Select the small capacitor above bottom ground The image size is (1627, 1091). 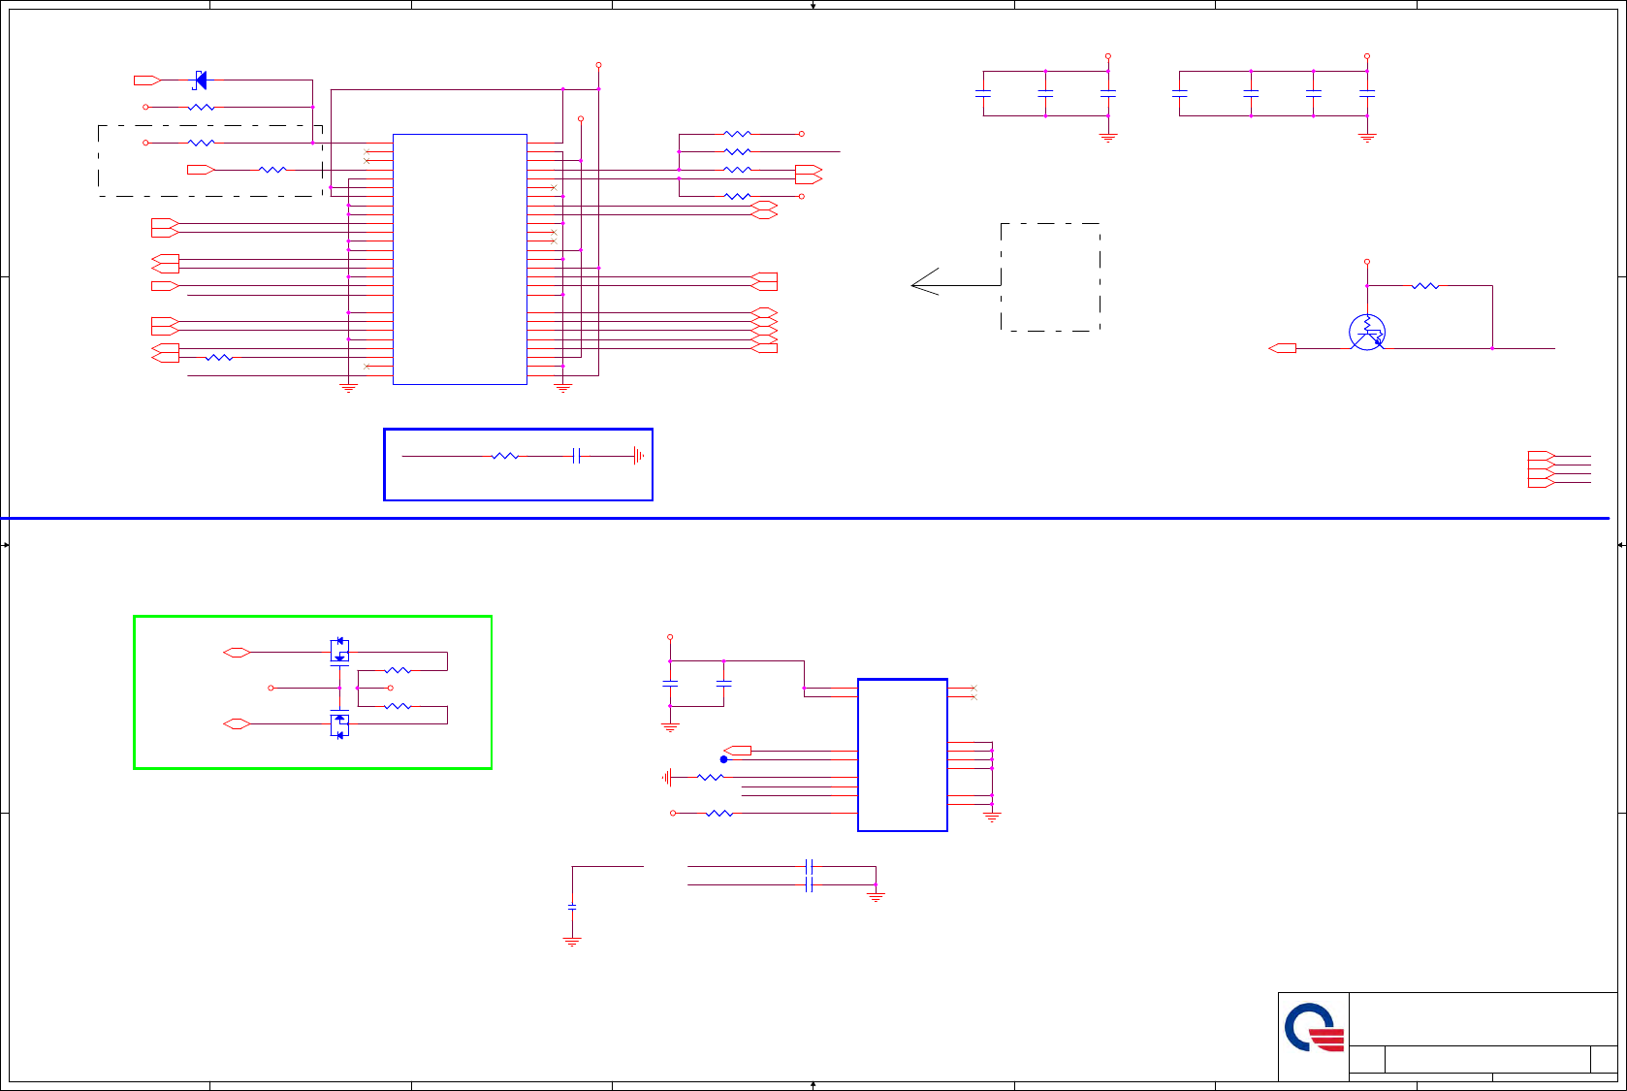coord(572,907)
